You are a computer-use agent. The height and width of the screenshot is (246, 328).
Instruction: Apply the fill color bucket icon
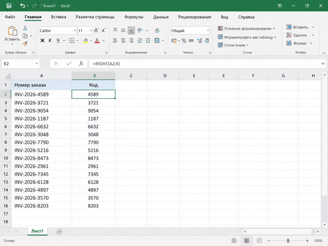coord(85,41)
